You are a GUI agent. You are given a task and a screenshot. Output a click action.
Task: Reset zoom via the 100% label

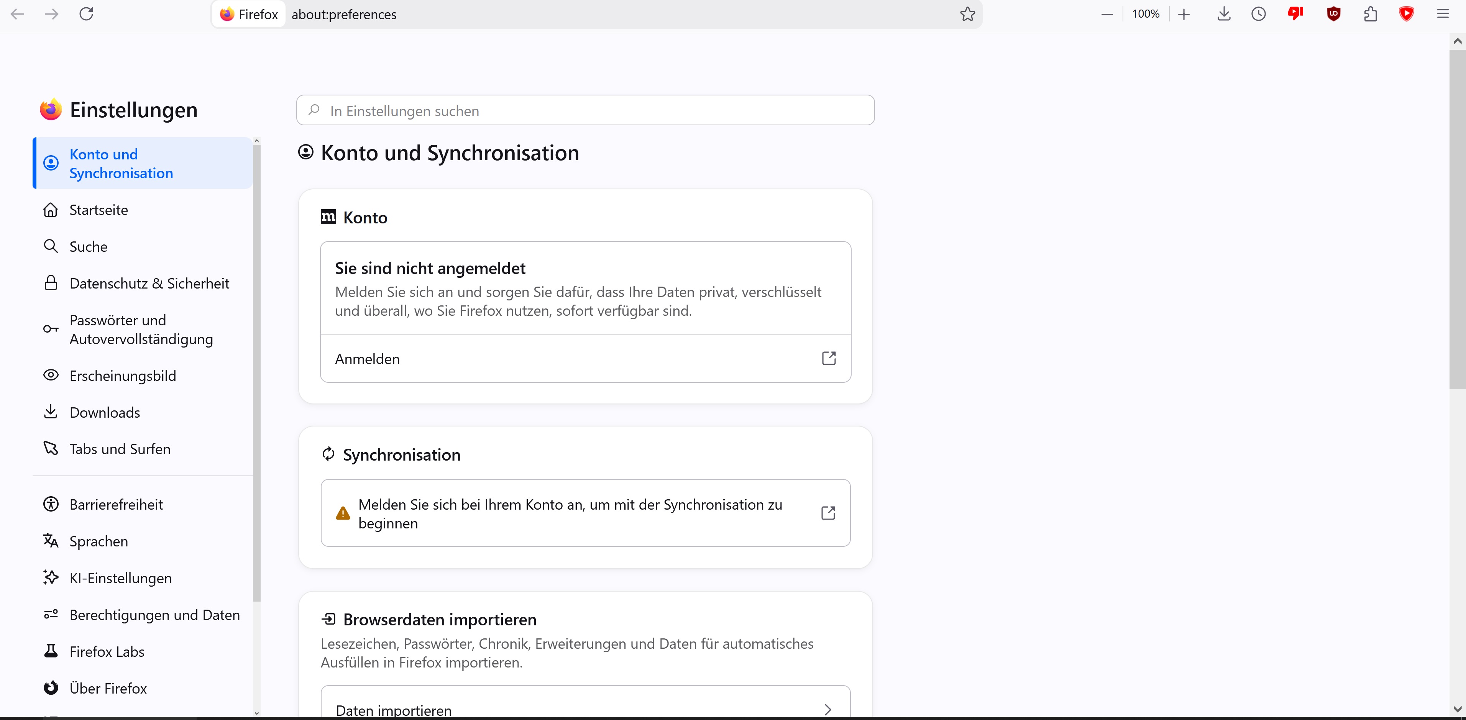point(1146,14)
